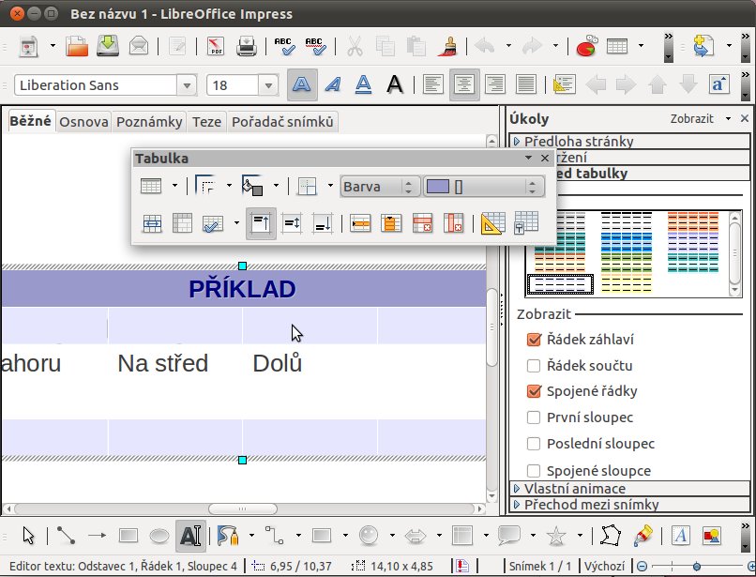Image resolution: width=756 pixels, height=577 pixels.
Task: Pick the Rectangle drawing tool
Action: click(129, 536)
